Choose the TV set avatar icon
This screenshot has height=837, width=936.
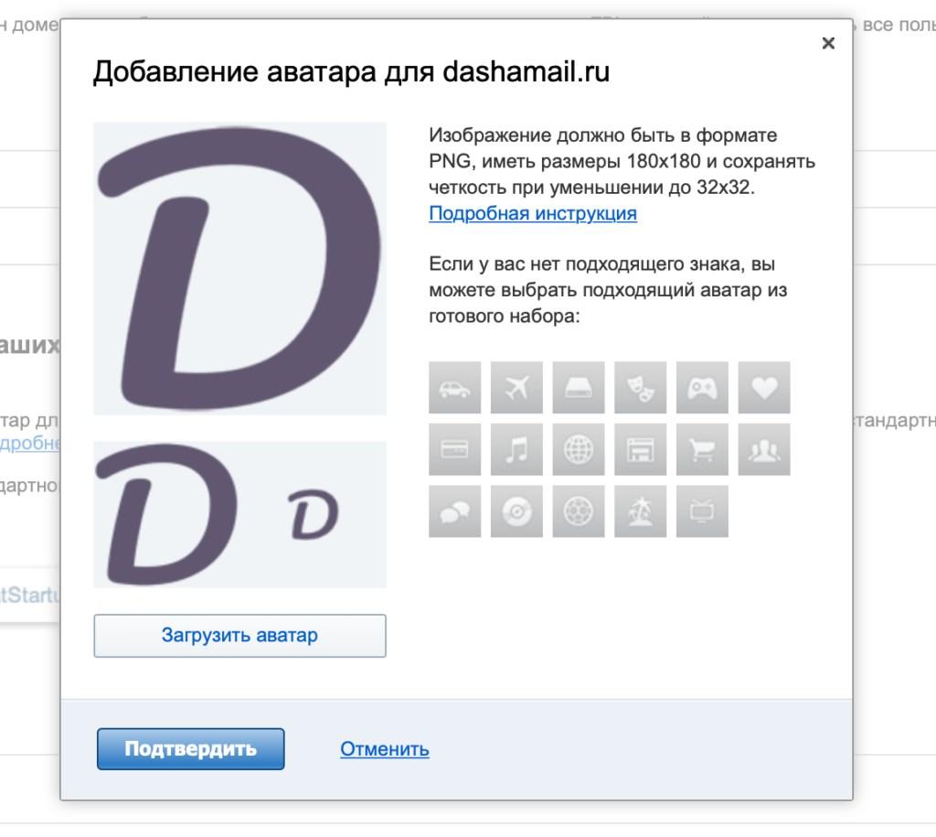point(702,511)
